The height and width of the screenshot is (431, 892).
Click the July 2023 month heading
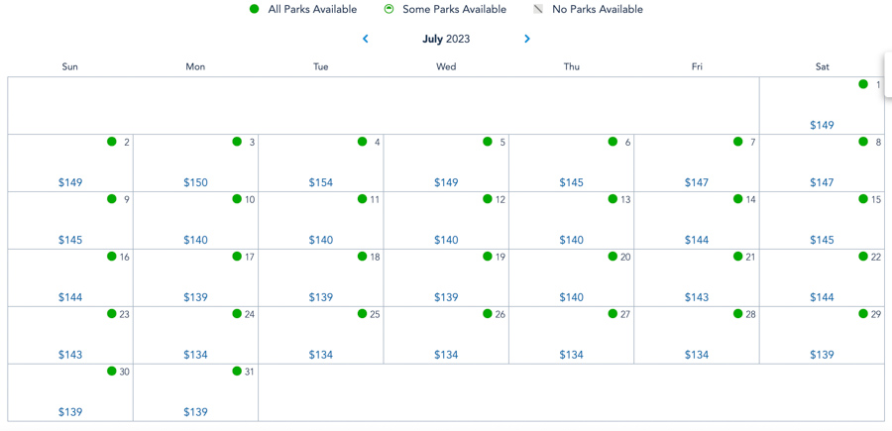[x=446, y=40]
